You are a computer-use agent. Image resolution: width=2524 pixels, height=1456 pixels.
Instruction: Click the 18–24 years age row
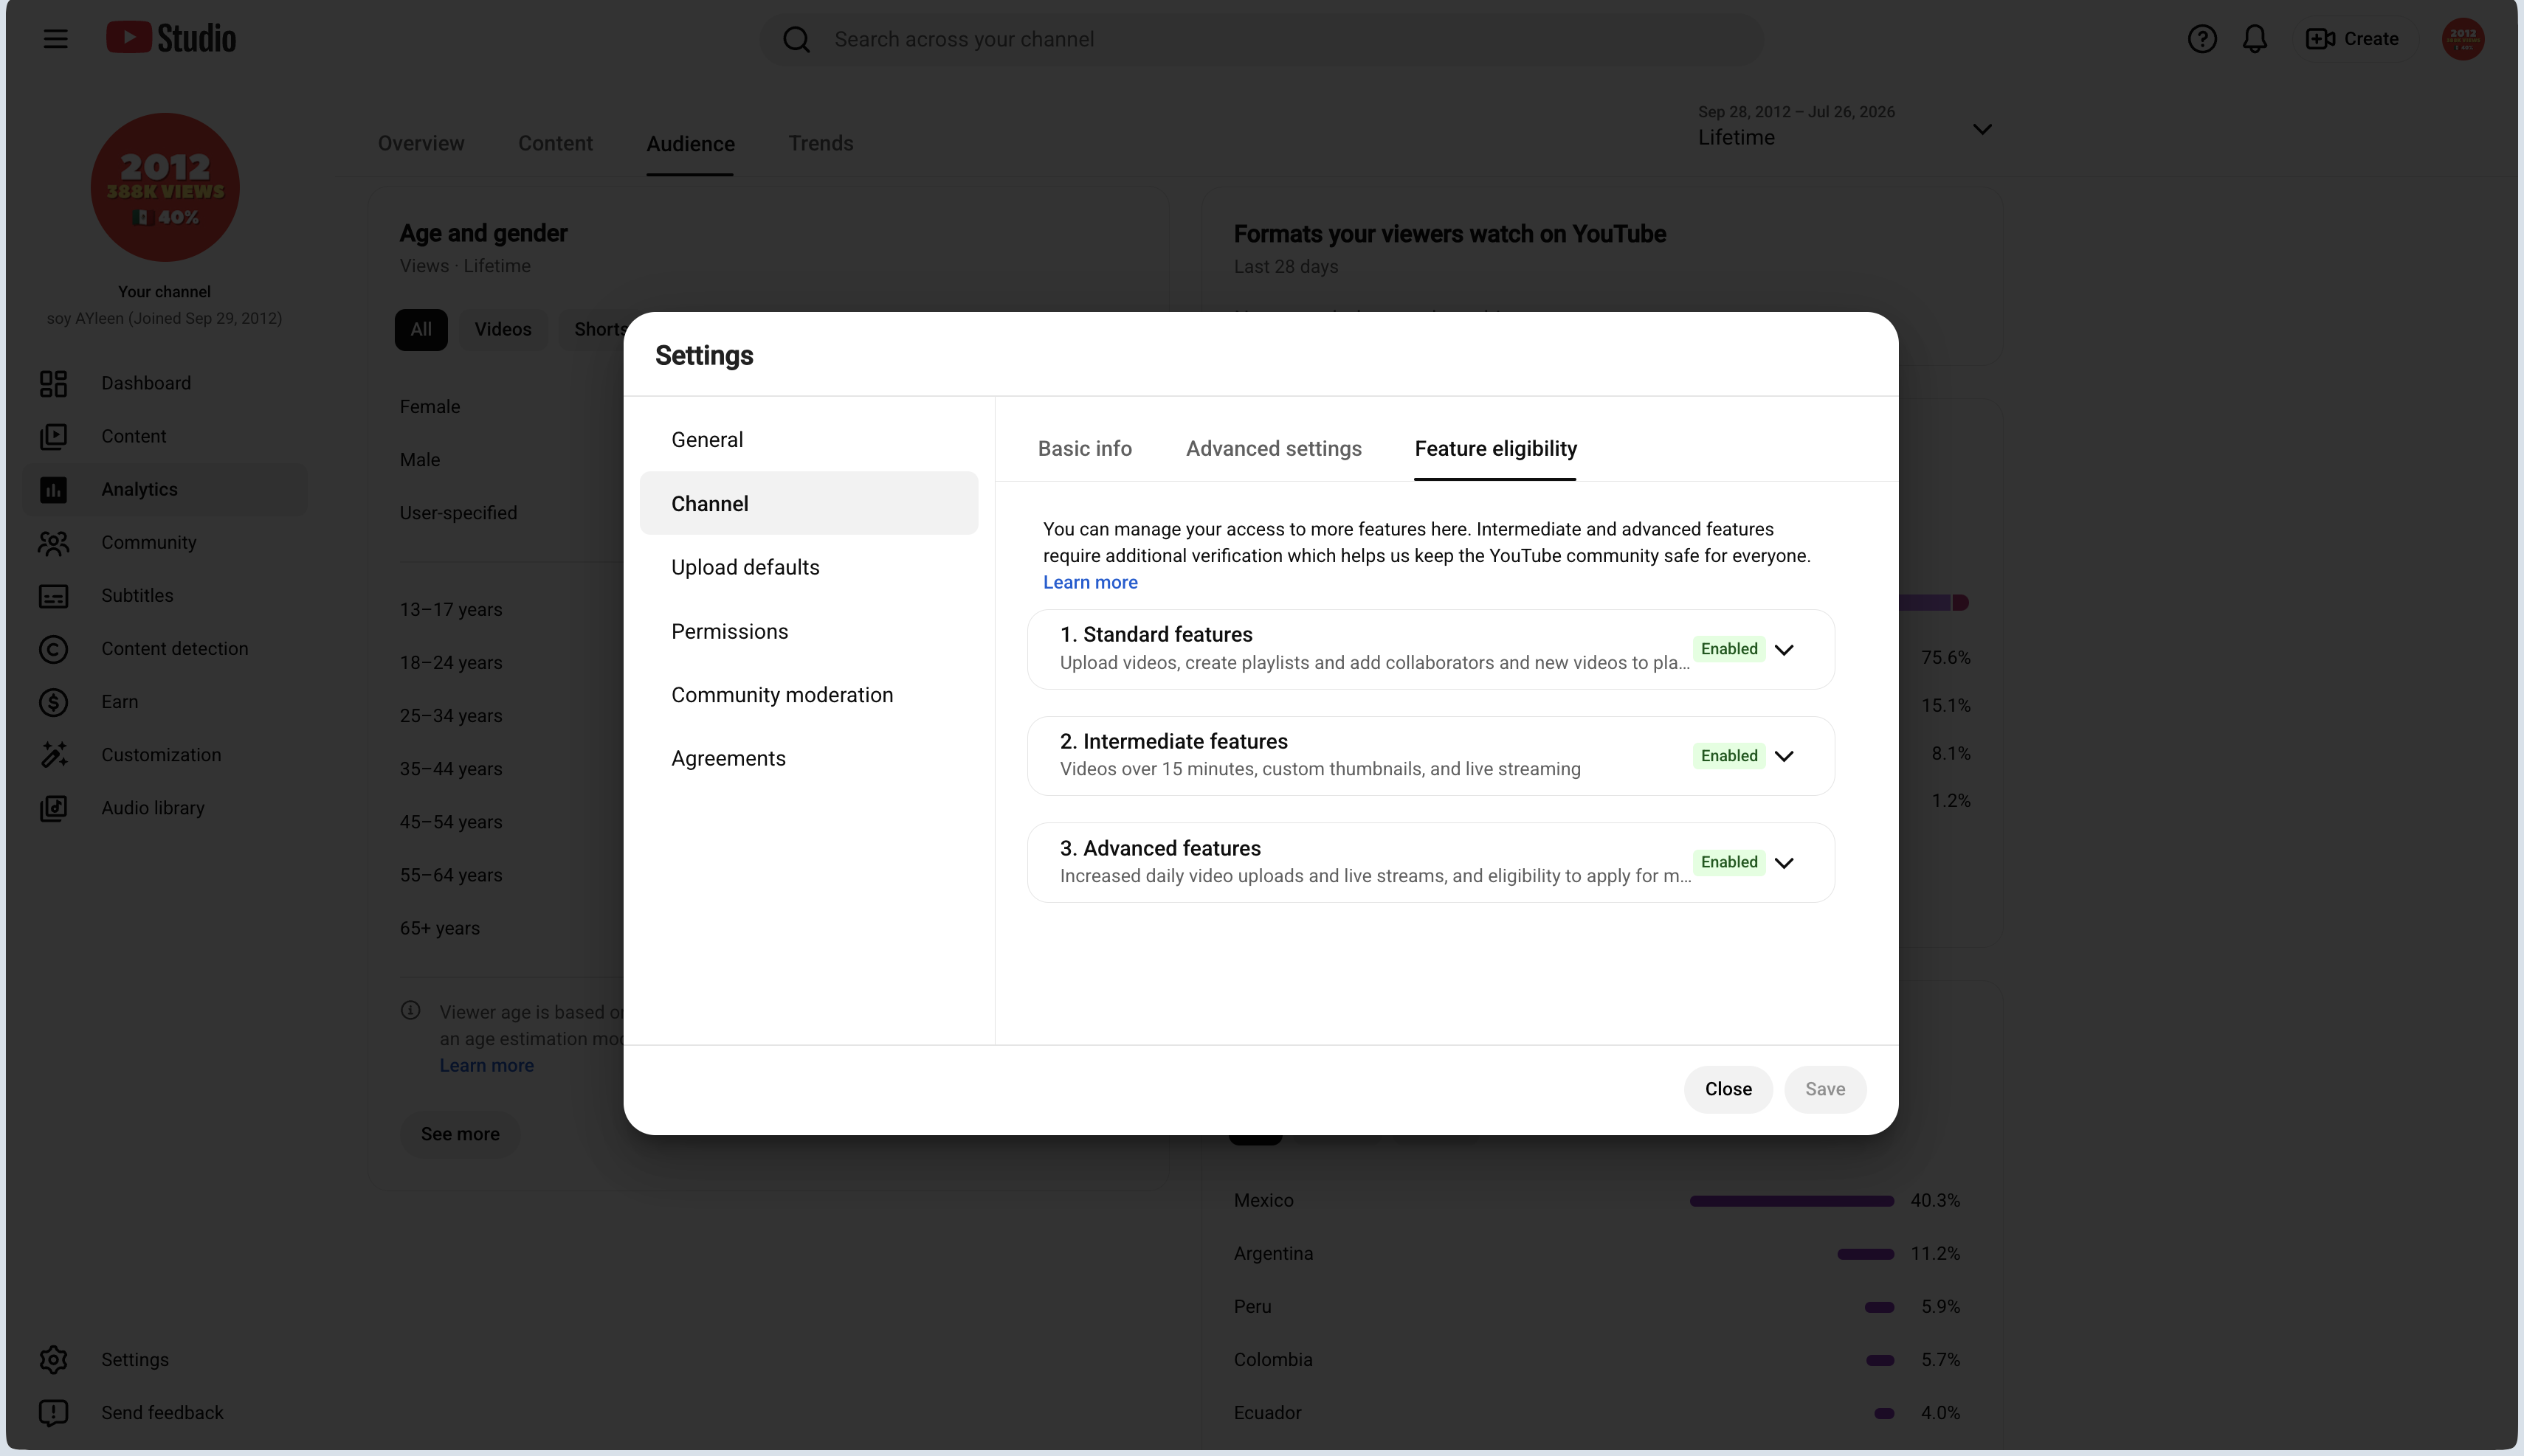[x=451, y=663]
